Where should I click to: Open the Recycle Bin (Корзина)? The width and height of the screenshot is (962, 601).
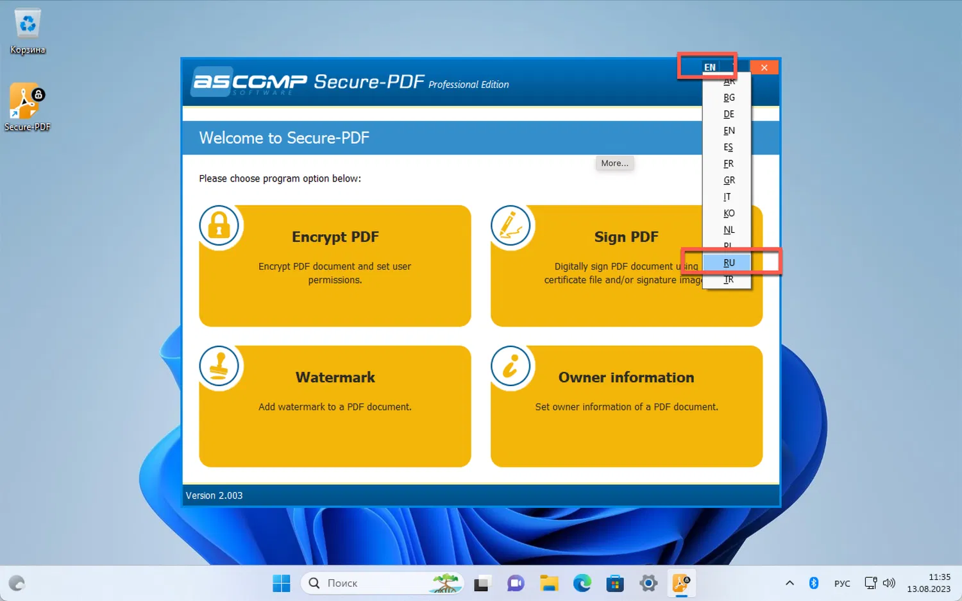coord(27,26)
